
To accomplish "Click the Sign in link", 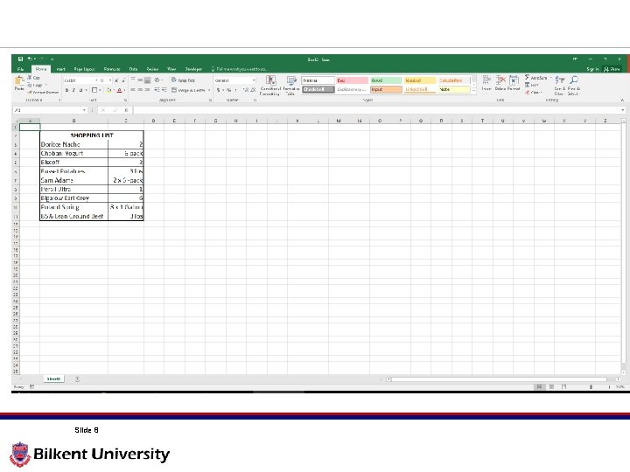I will 592,69.
